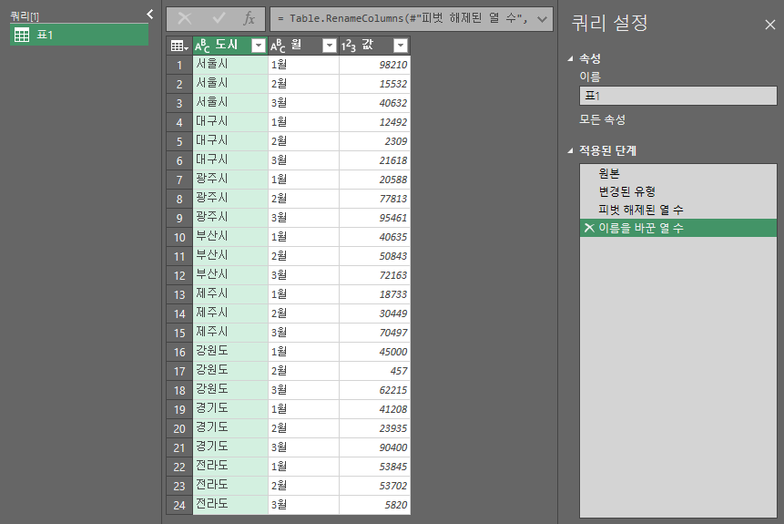The height and width of the screenshot is (524, 784).
Task: Click 대구시 cell in row 4
Action: [x=230, y=122]
